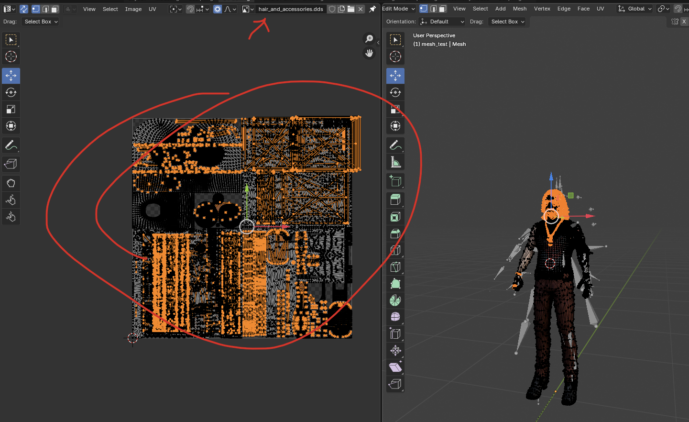689x422 pixels.
Task: Open the UV menu in UV editor header
Action: 153,9
